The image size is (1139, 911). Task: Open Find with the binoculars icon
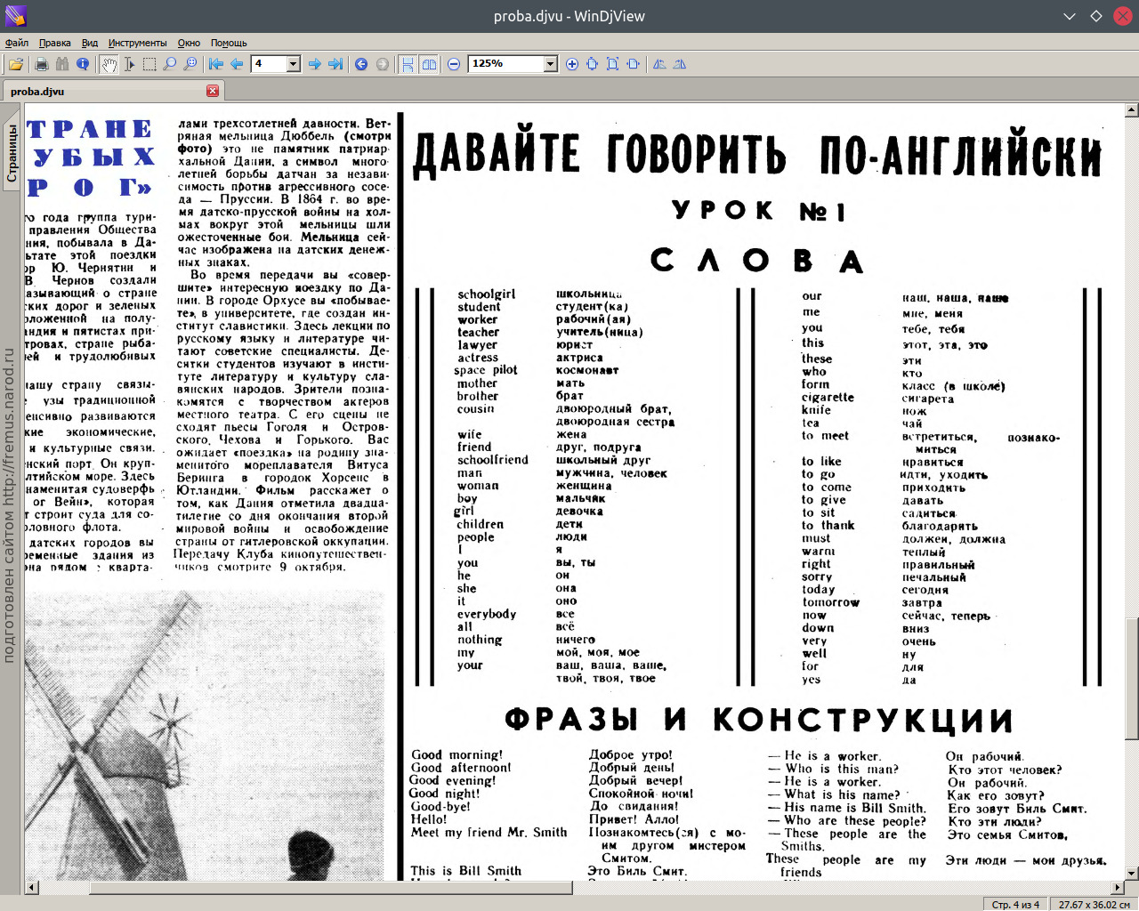point(61,64)
